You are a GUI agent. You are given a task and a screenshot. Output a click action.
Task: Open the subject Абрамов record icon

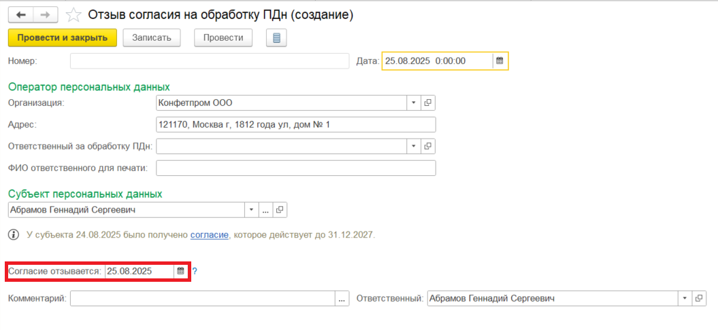(280, 209)
